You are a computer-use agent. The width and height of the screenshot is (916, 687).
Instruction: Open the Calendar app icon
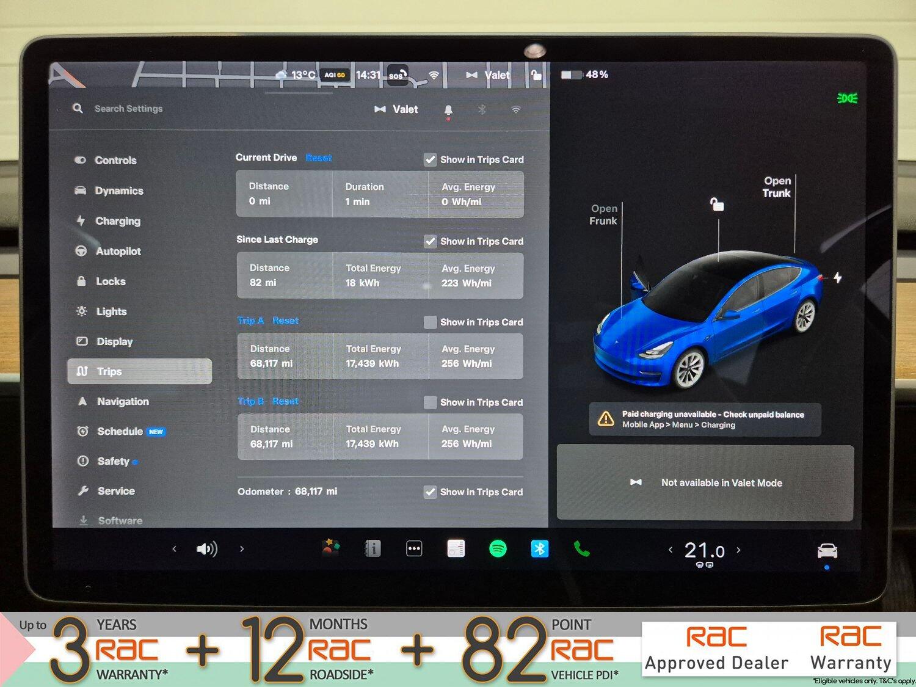(456, 548)
